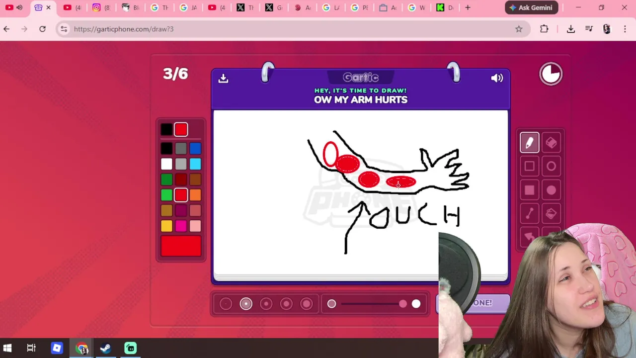Pick the dark green color swatch
Image resolution: width=636 pixels, height=358 pixels.
click(166, 179)
